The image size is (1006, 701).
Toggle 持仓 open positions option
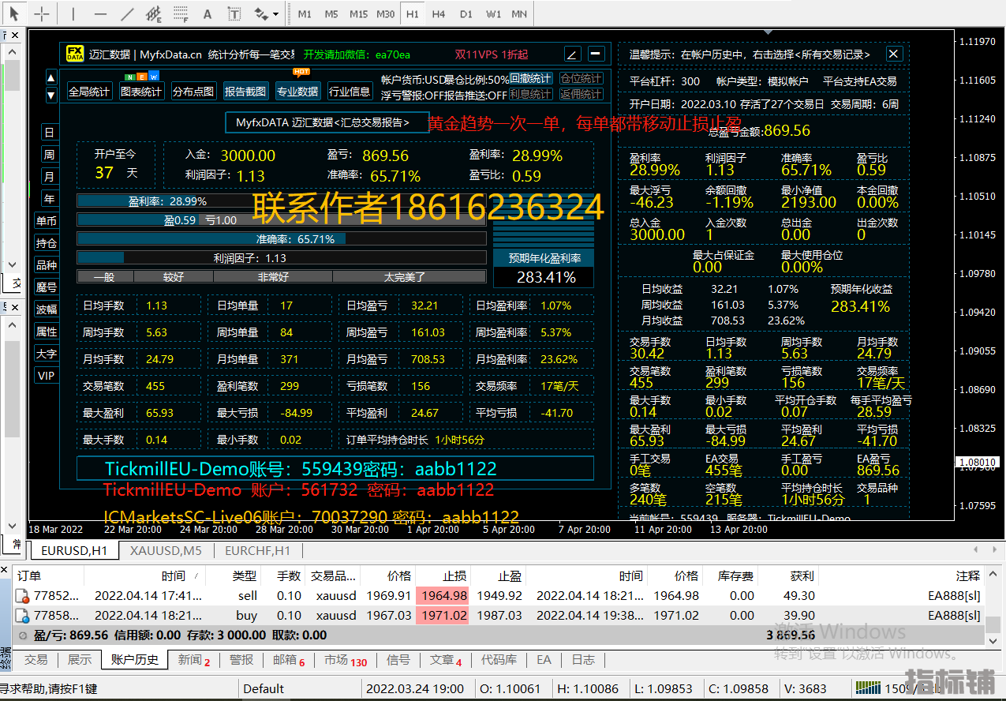click(x=47, y=243)
